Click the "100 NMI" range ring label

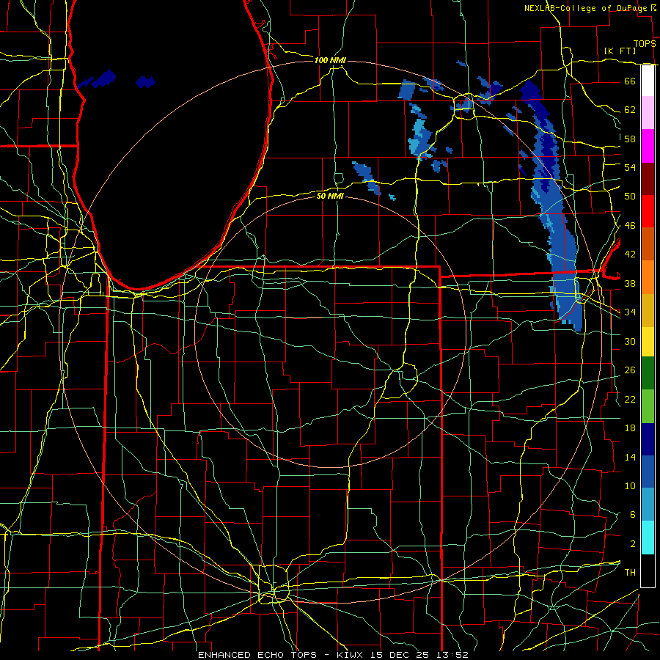pyautogui.click(x=330, y=60)
